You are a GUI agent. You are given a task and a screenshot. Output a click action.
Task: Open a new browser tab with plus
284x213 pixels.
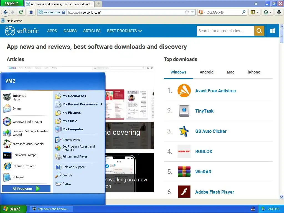98,4
